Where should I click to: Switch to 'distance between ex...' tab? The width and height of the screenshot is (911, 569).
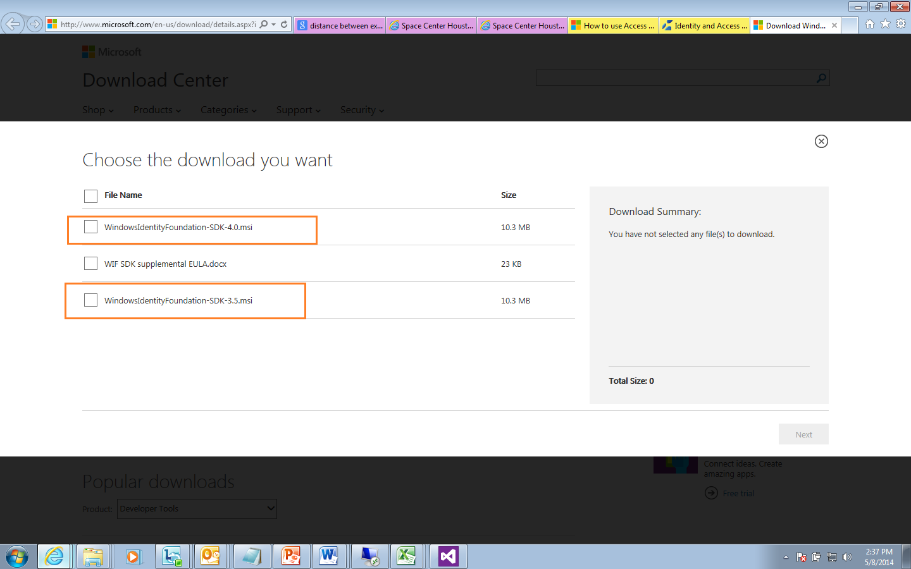[x=340, y=25]
